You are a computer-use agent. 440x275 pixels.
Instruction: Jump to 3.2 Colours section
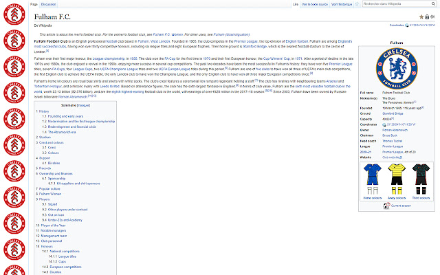[50, 153]
